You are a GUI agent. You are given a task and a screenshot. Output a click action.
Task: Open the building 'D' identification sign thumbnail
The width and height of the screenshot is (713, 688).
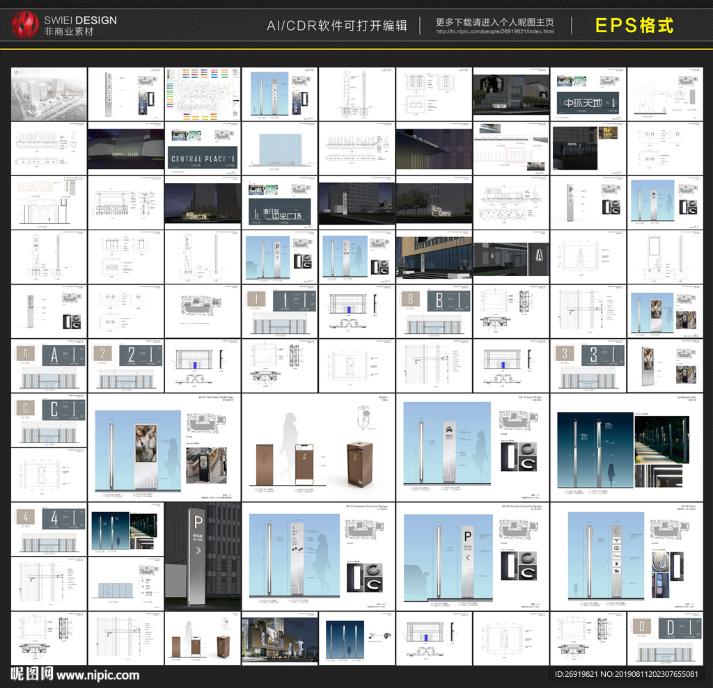[x=665, y=638]
